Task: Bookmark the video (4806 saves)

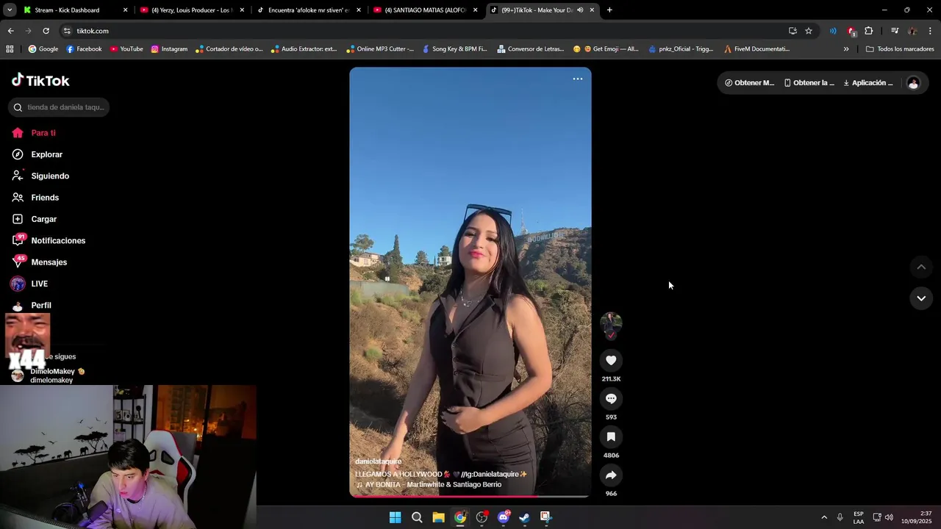Action: point(611,436)
